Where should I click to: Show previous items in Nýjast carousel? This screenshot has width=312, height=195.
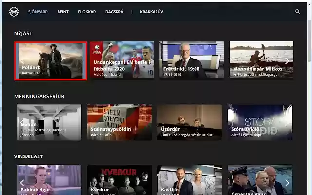[x=22, y=62]
